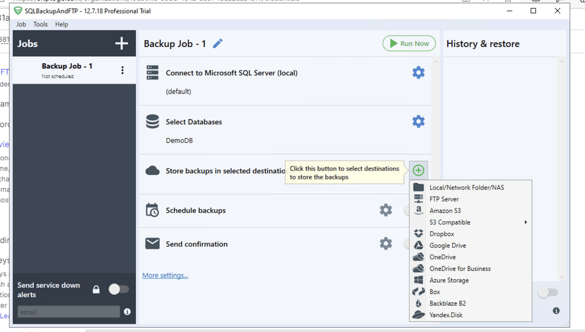Toggle the Send service down alerts switch
This screenshot has height=332, width=585.
(x=119, y=289)
